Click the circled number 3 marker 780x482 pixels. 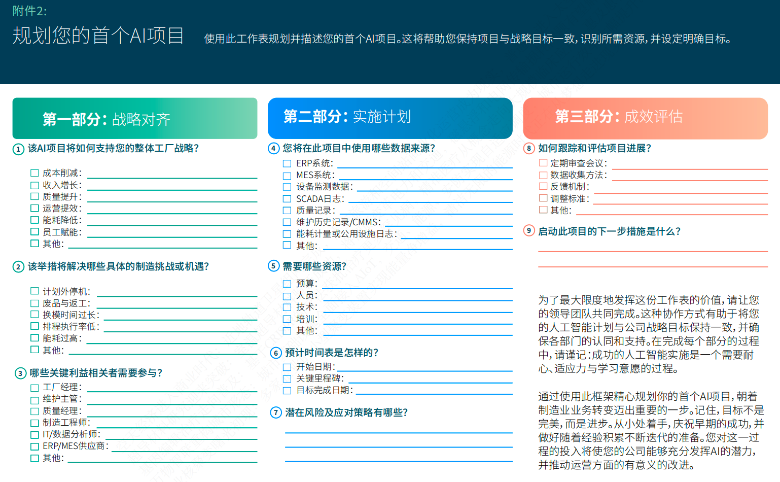click(x=20, y=373)
